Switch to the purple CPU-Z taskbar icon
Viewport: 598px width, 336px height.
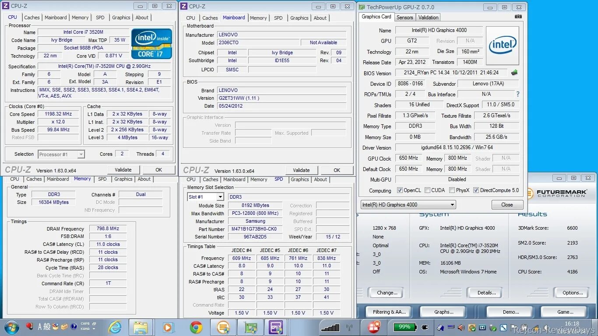click(276, 327)
